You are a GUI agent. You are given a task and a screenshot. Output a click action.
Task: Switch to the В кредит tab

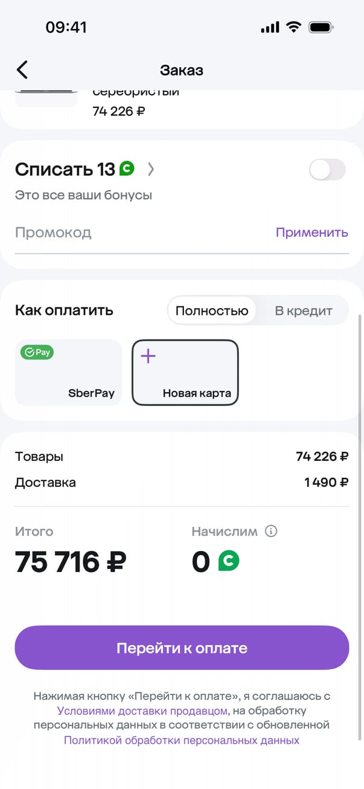click(x=304, y=311)
